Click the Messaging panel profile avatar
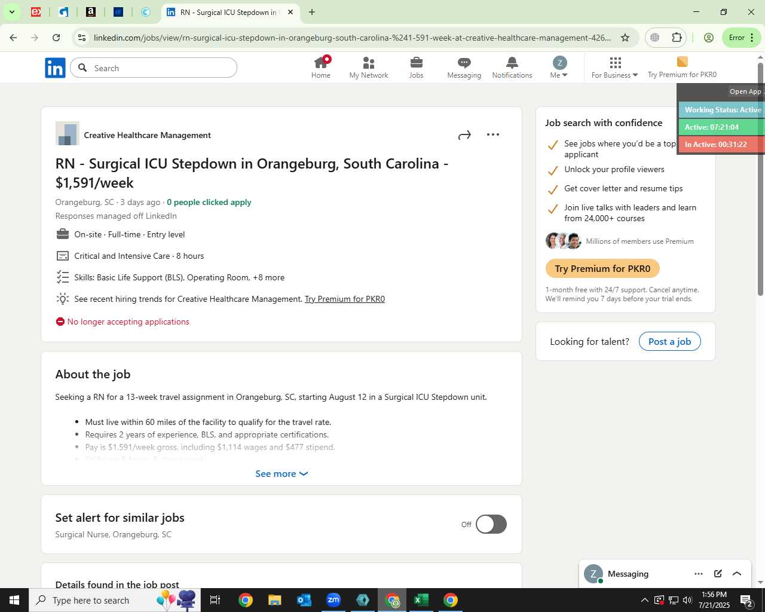The height and width of the screenshot is (612, 765). (x=593, y=574)
